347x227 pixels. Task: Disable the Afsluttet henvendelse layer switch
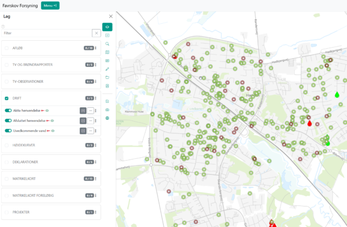point(9,120)
